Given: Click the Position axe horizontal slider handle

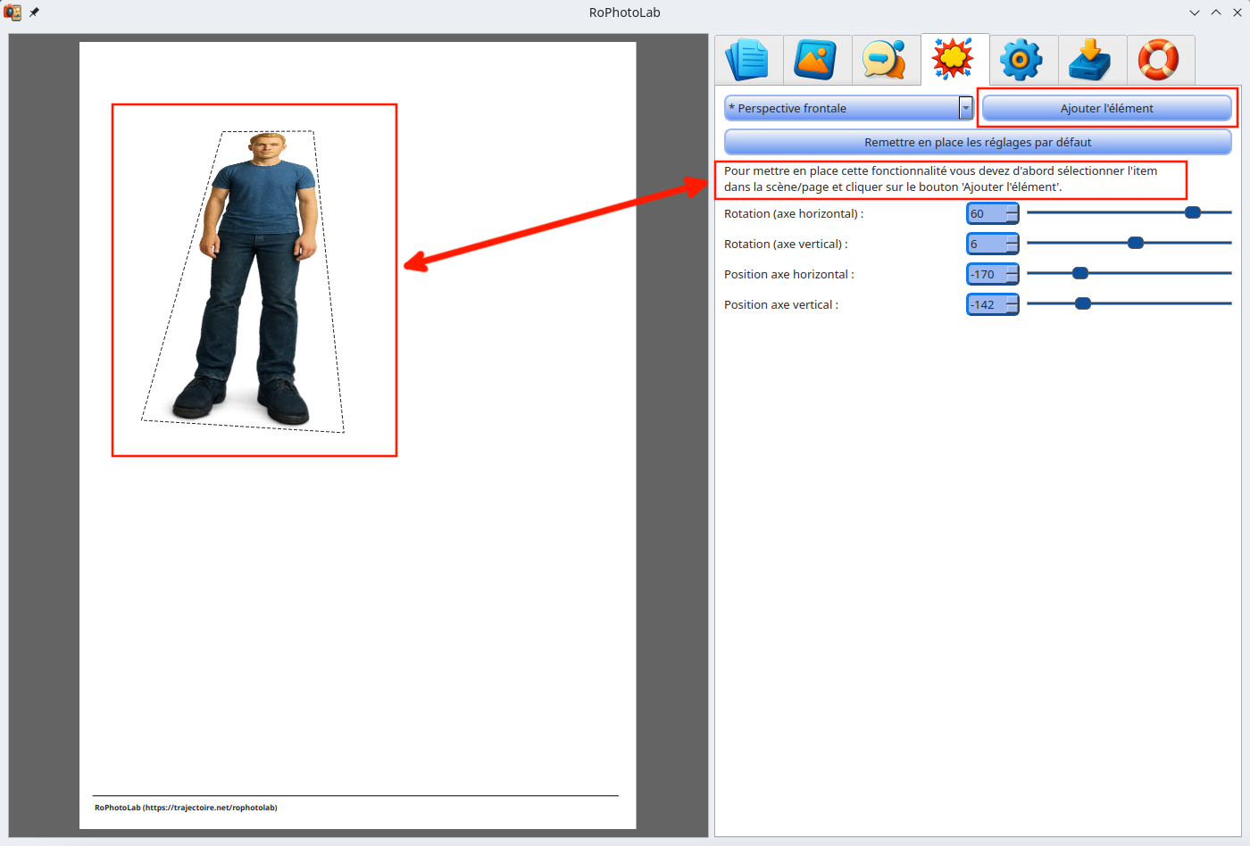Looking at the screenshot, I should tap(1080, 273).
